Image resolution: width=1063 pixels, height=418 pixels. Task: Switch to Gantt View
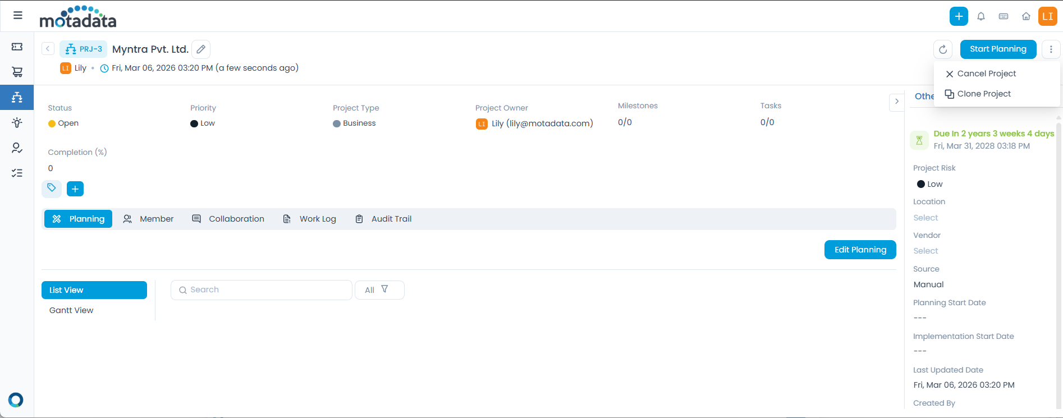(x=71, y=310)
